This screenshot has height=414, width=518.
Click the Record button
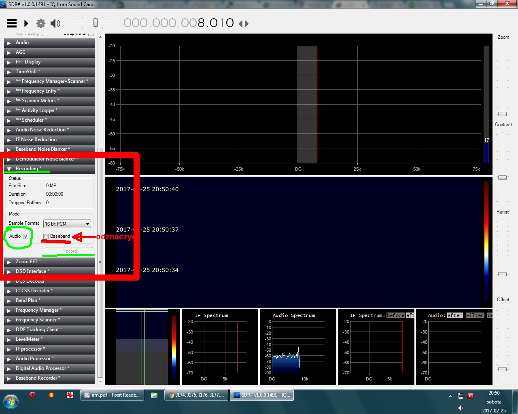click(x=69, y=251)
